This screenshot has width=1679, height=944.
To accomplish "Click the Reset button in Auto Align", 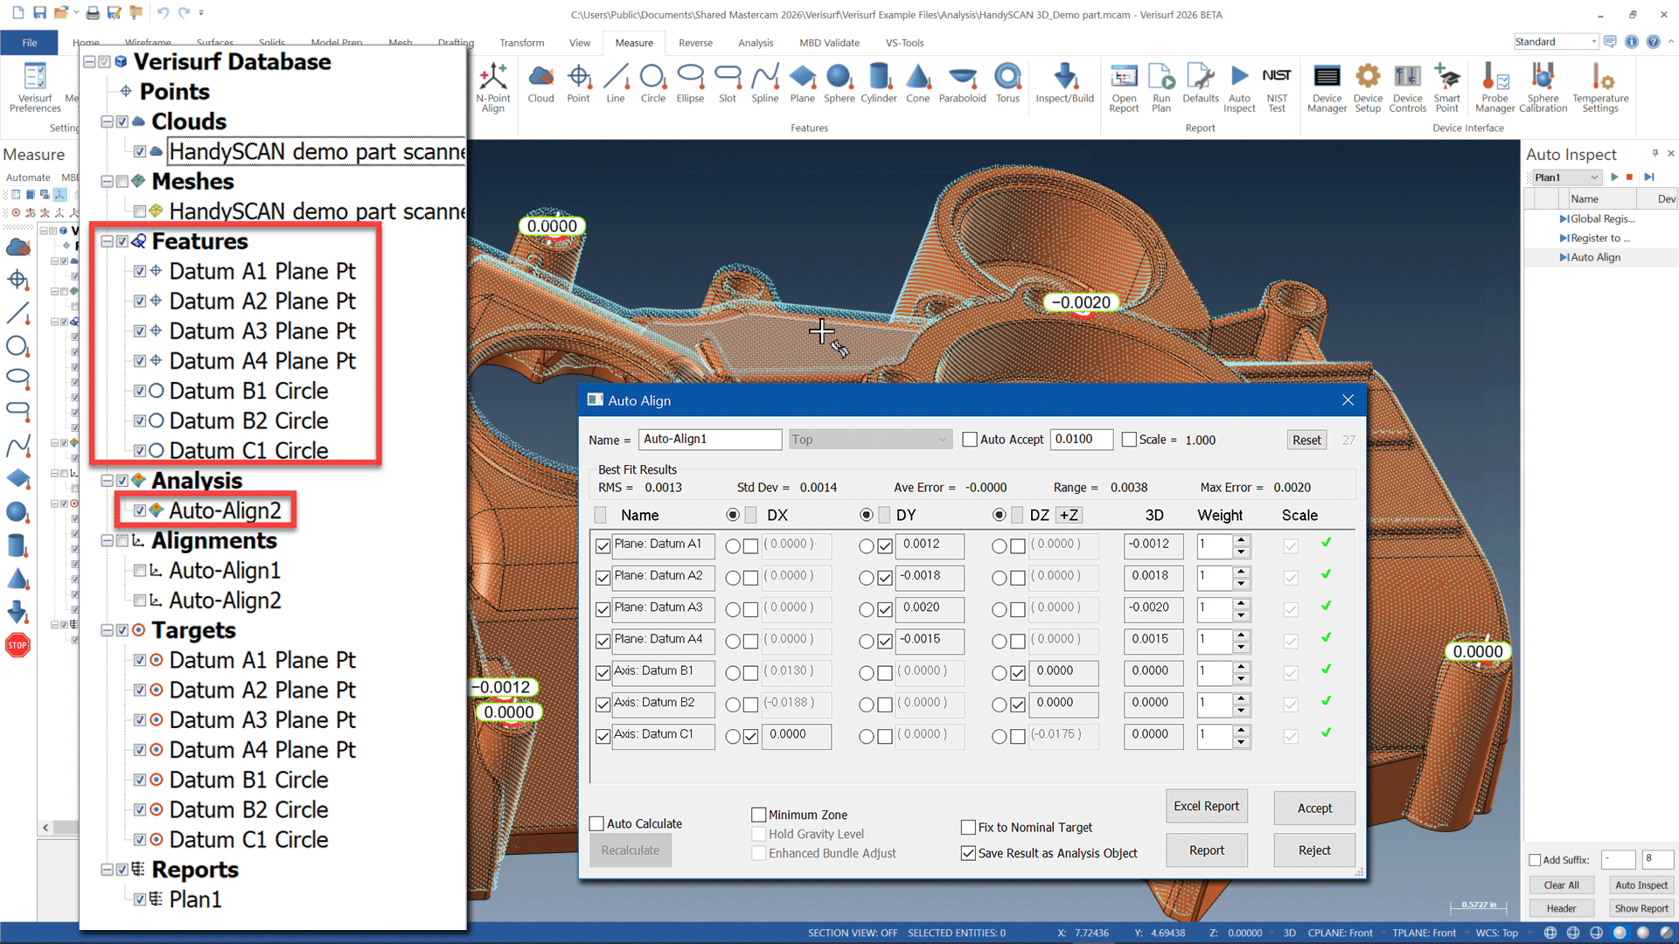I will pyautogui.click(x=1306, y=440).
